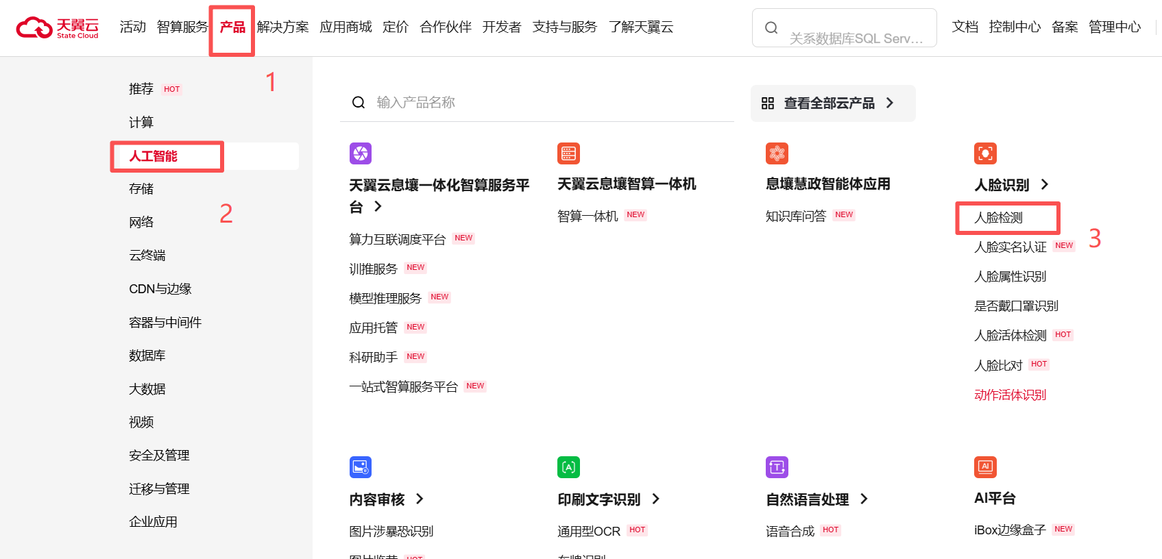
Task: Click the 人脸识别 face scan icon
Action: 985,153
